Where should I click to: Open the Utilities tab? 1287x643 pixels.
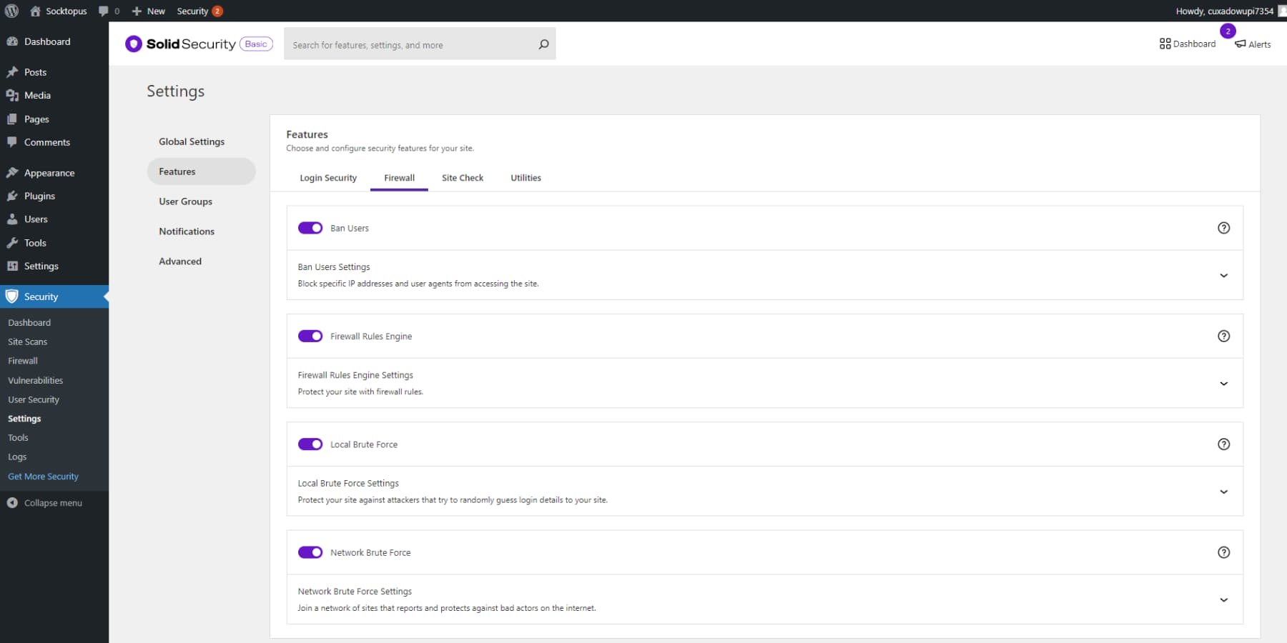(526, 178)
